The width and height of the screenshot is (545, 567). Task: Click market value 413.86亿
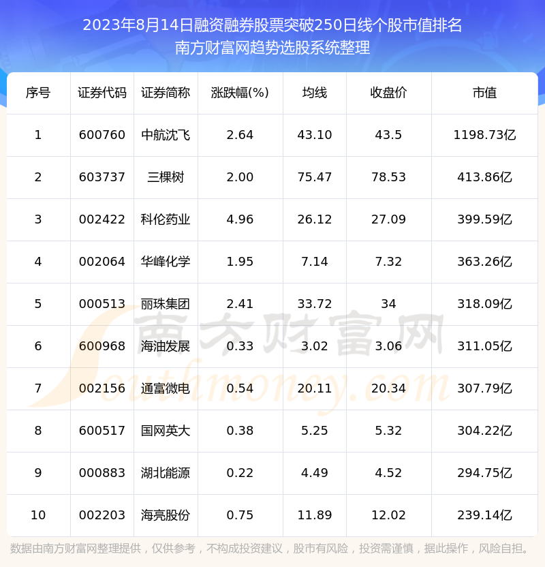click(x=484, y=177)
